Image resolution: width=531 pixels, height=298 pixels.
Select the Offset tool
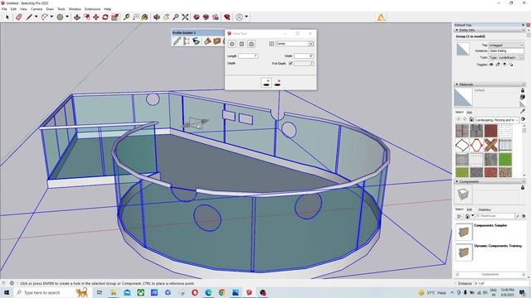[86, 17]
